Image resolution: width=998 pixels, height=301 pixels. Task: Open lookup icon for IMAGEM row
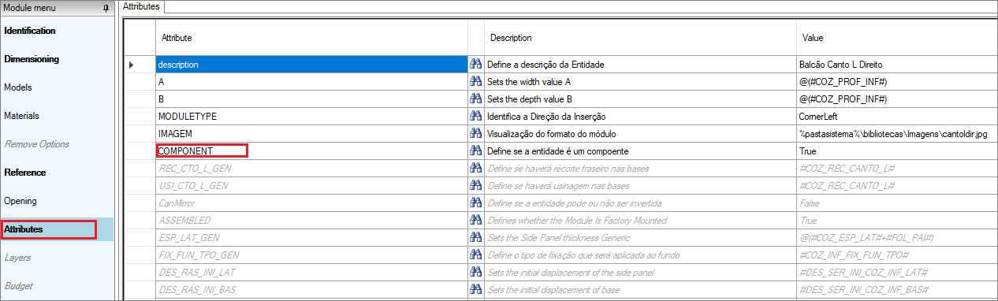[476, 133]
